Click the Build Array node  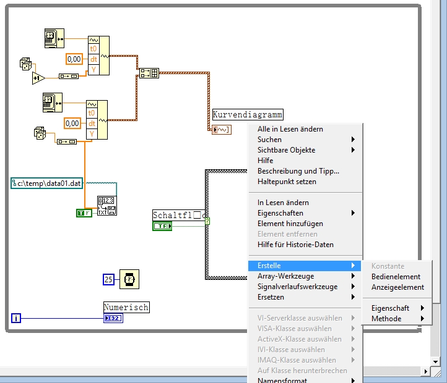(149, 73)
